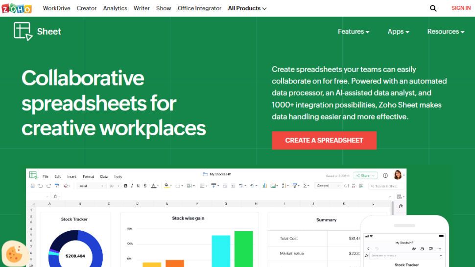Click the Zoho logo
The image size is (475, 267).
pyautogui.click(x=16, y=8)
